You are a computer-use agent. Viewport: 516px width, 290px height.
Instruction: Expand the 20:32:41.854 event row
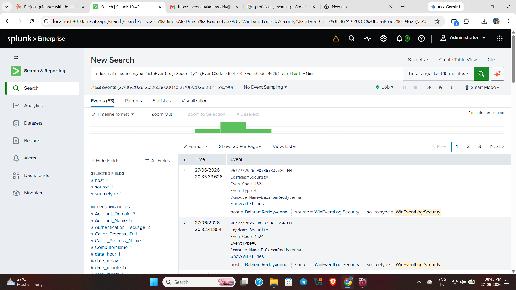click(x=185, y=223)
